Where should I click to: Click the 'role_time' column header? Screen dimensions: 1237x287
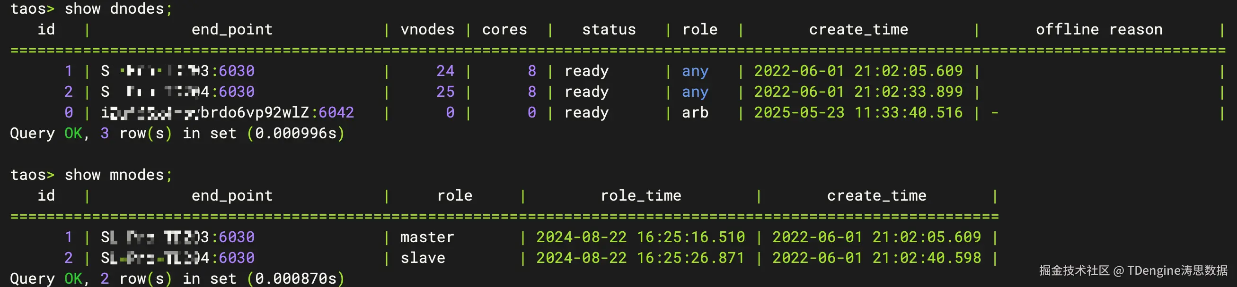641,195
